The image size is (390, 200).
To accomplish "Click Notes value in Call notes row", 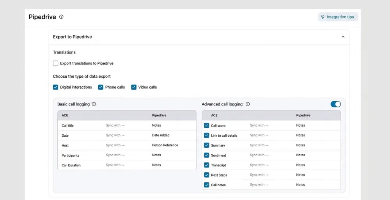I will pos(300,185).
